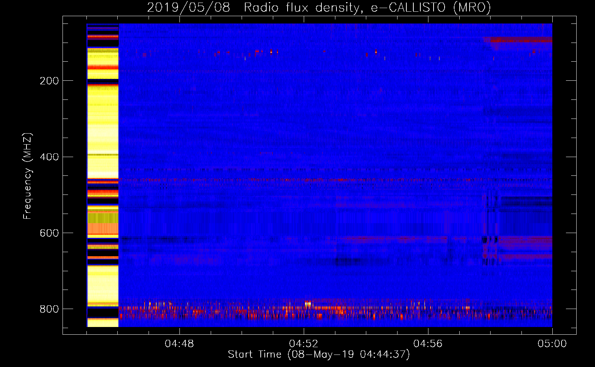Click the 200 frequency tick label
This screenshot has width=595, height=367.
tap(49, 81)
